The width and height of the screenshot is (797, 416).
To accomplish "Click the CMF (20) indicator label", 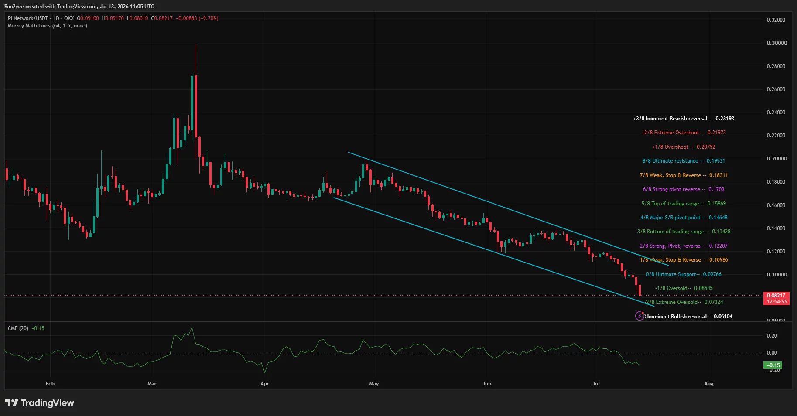I will click(18, 328).
